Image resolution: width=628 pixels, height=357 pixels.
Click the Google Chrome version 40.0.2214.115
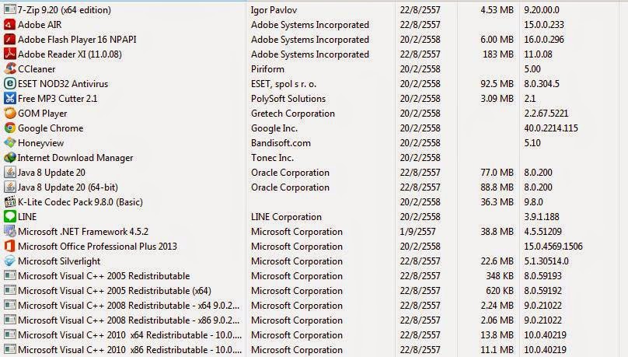(x=551, y=128)
